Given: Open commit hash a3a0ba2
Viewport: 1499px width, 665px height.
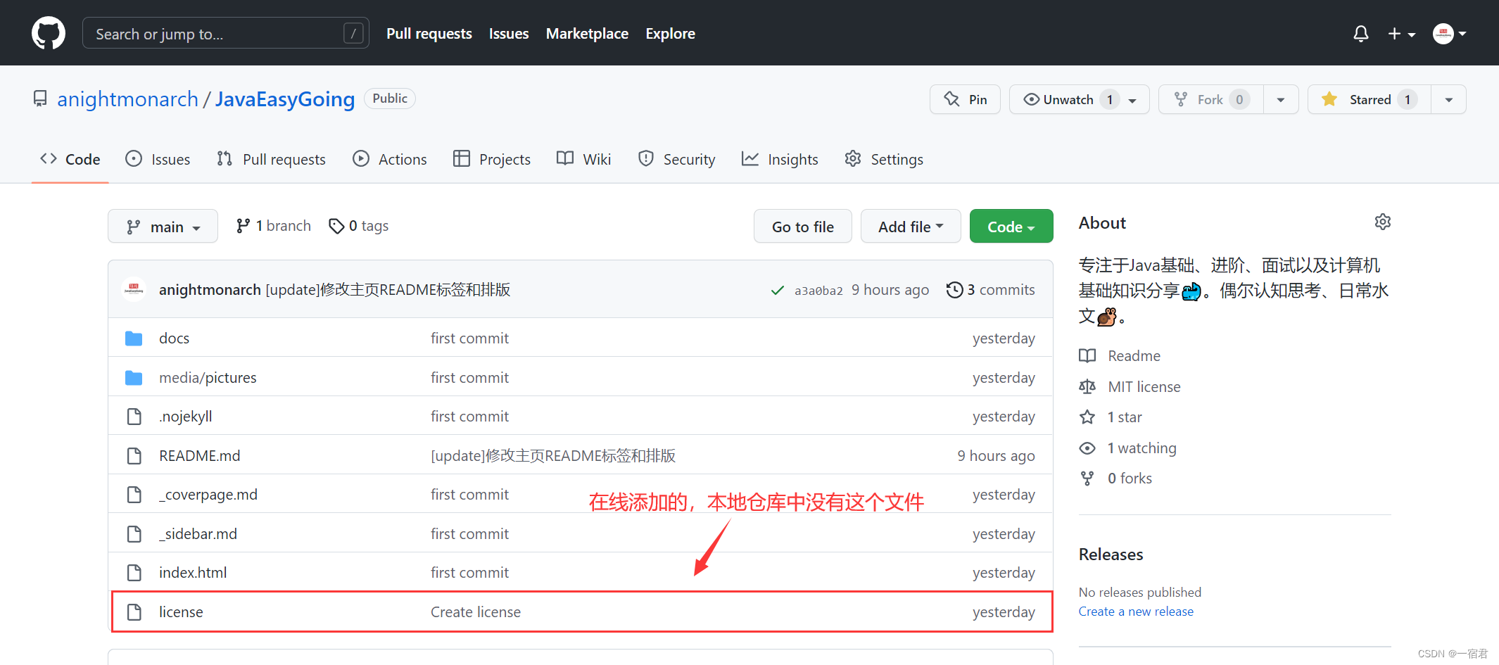Looking at the screenshot, I should tap(818, 291).
